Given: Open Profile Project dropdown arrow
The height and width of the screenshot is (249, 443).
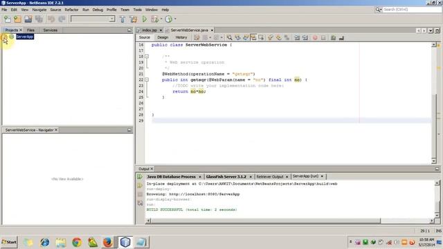Looking at the screenshot, I should (x=175, y=19).
